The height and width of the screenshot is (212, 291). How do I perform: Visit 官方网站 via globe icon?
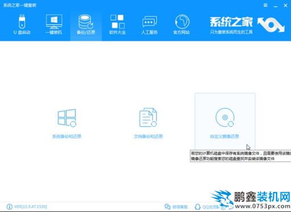(181, 24)
